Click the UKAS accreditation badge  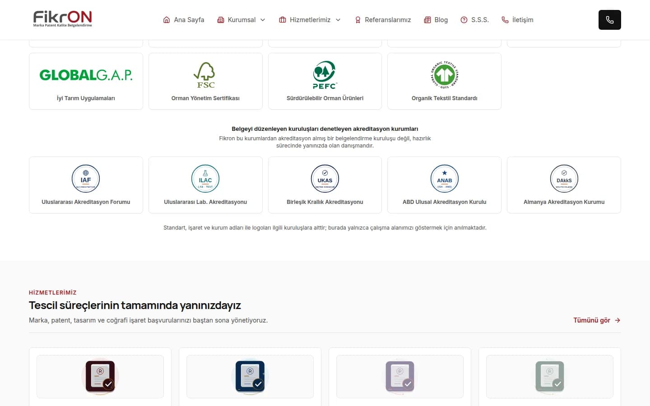click(325, 179)
